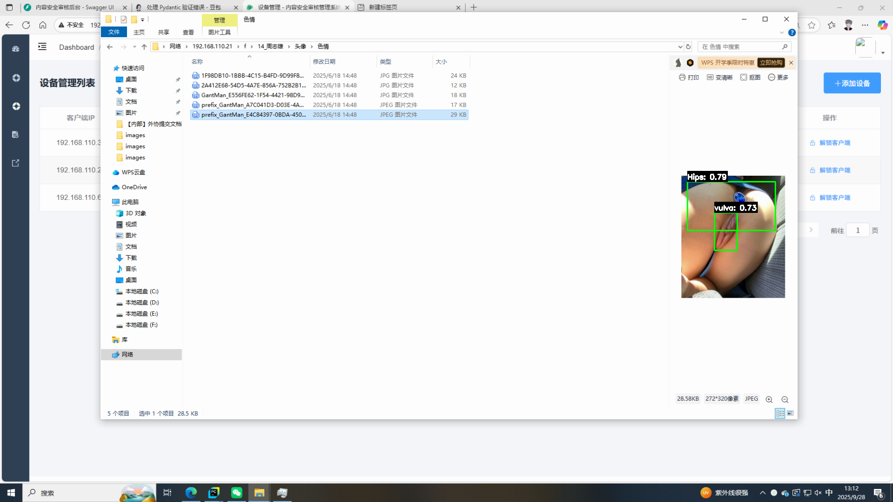Close the WPS promotion banner
The image size is (893, 502).
[791, 63]
